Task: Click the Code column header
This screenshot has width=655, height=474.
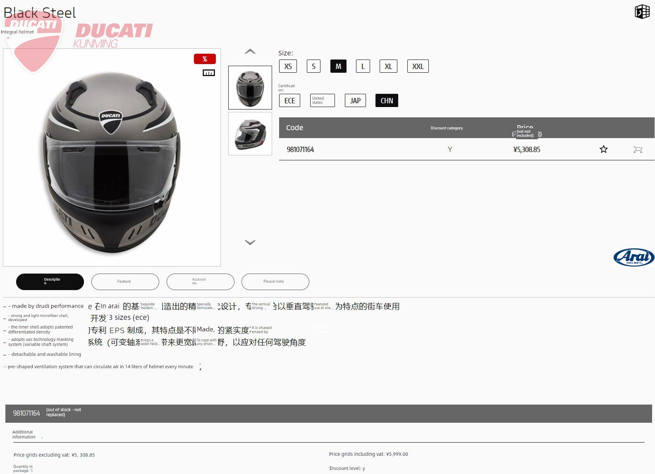Action: 295,128
